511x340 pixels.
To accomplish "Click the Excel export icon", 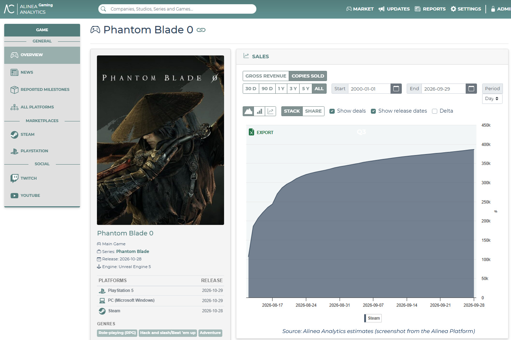I will 251,132.
